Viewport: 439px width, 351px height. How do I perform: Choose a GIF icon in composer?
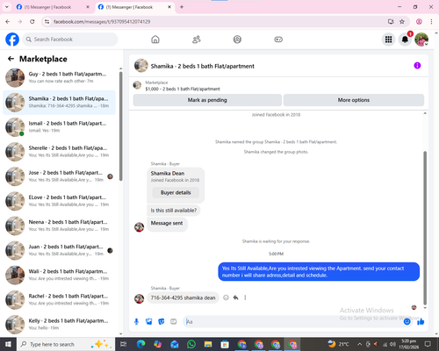[x=174, y=322]
